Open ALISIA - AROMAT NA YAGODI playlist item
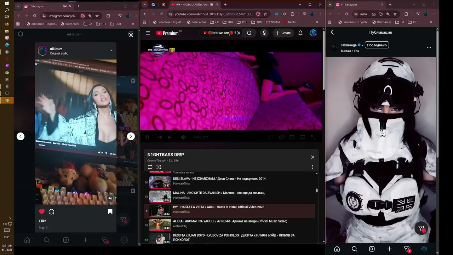Screen dimensions: 453x255 coord(229,225)
